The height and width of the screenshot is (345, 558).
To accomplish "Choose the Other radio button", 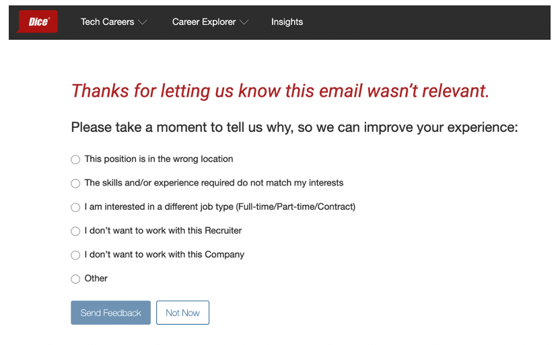I will [75, 279].
